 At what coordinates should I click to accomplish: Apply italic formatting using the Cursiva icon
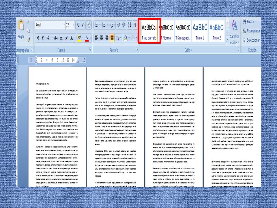coord(42,38)
